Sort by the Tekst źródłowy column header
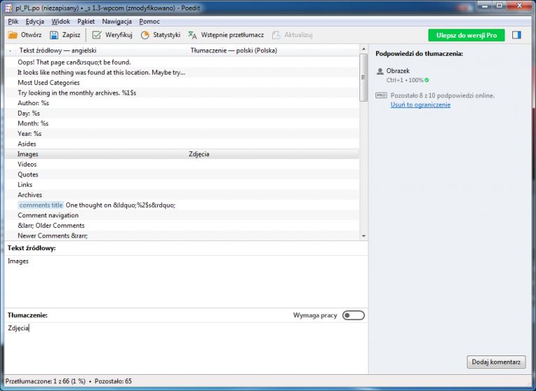This screenshot has width=536, height=391. click(x=57, y=51)
